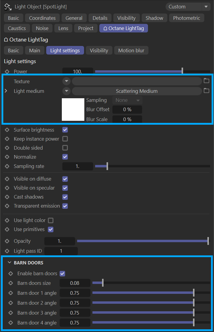Enable the Double sided checkbox
The width and height of the screenshot is (214, 332).
pyautogui.click(x=65, y=148)
